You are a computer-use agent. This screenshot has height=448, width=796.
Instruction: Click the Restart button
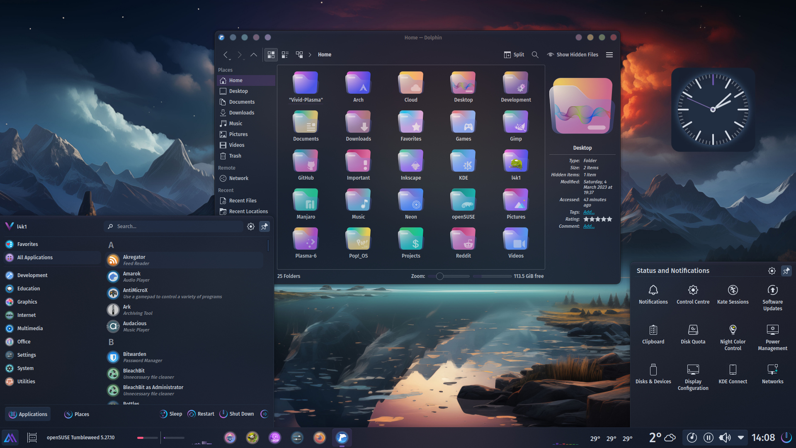click(201, 414)
